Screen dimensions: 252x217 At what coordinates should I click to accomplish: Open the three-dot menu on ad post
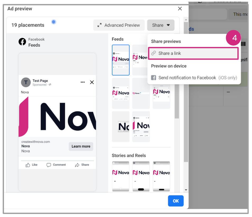point(83,82)
